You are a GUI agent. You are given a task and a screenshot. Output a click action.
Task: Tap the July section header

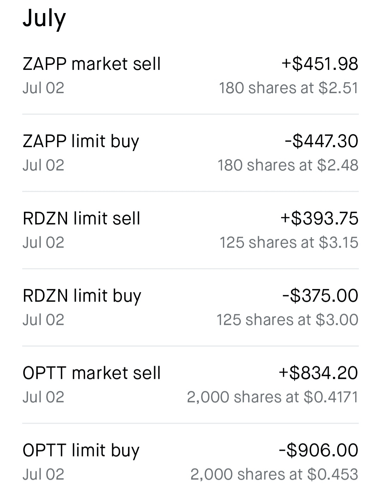[x=44, y=18]
